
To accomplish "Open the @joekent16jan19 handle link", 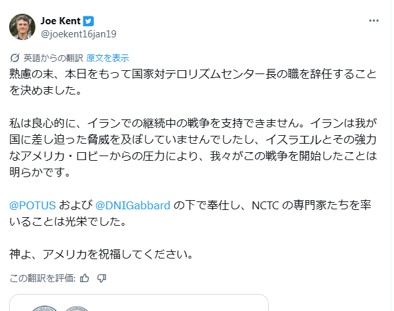I will tap(79, 33).
